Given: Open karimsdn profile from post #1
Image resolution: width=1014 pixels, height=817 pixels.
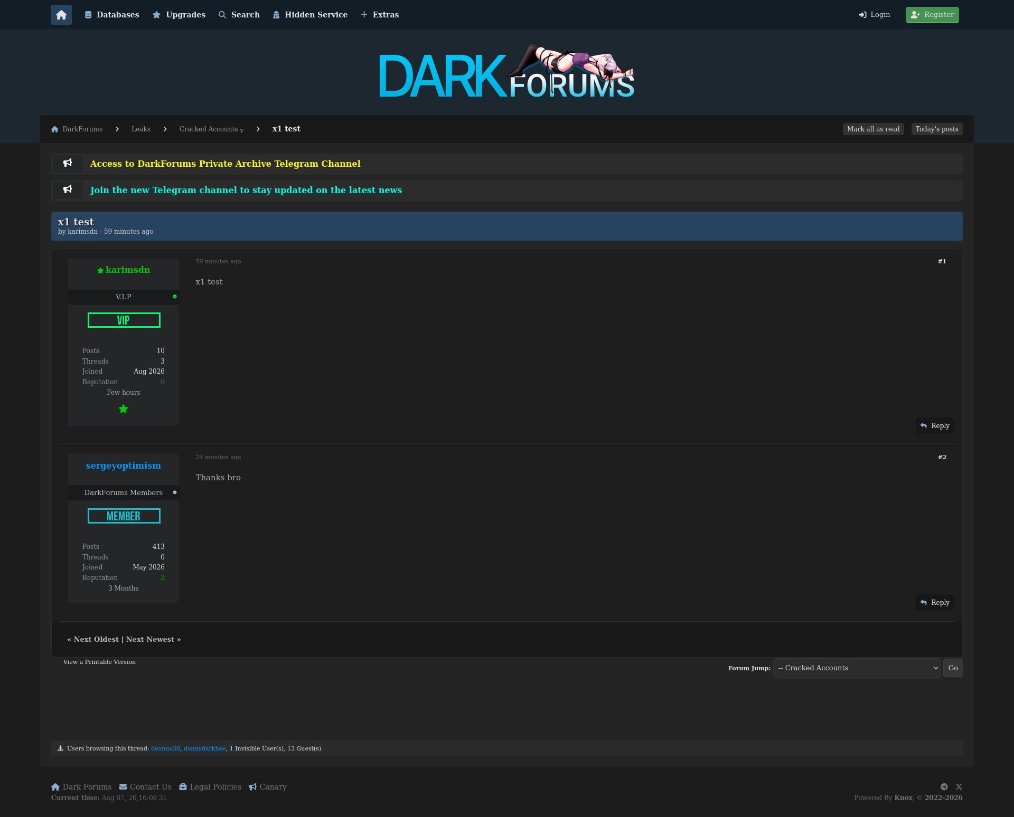Looking at the screenshot, I should [x=128, y=270].
